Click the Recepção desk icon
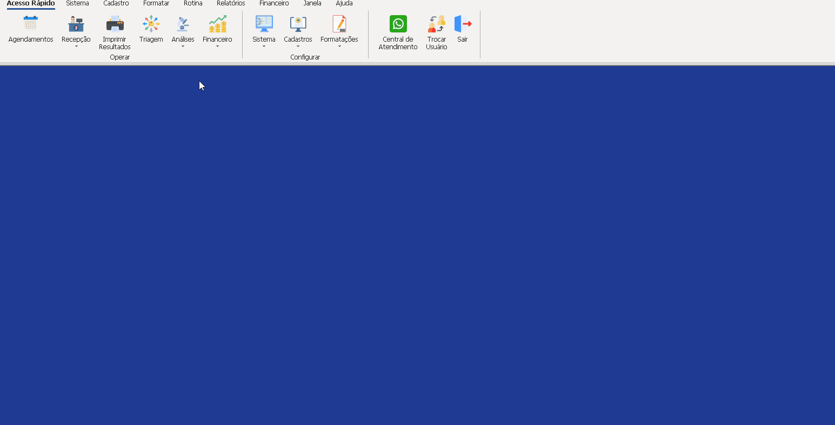This screenshot has width=835, height=425. 76,24
